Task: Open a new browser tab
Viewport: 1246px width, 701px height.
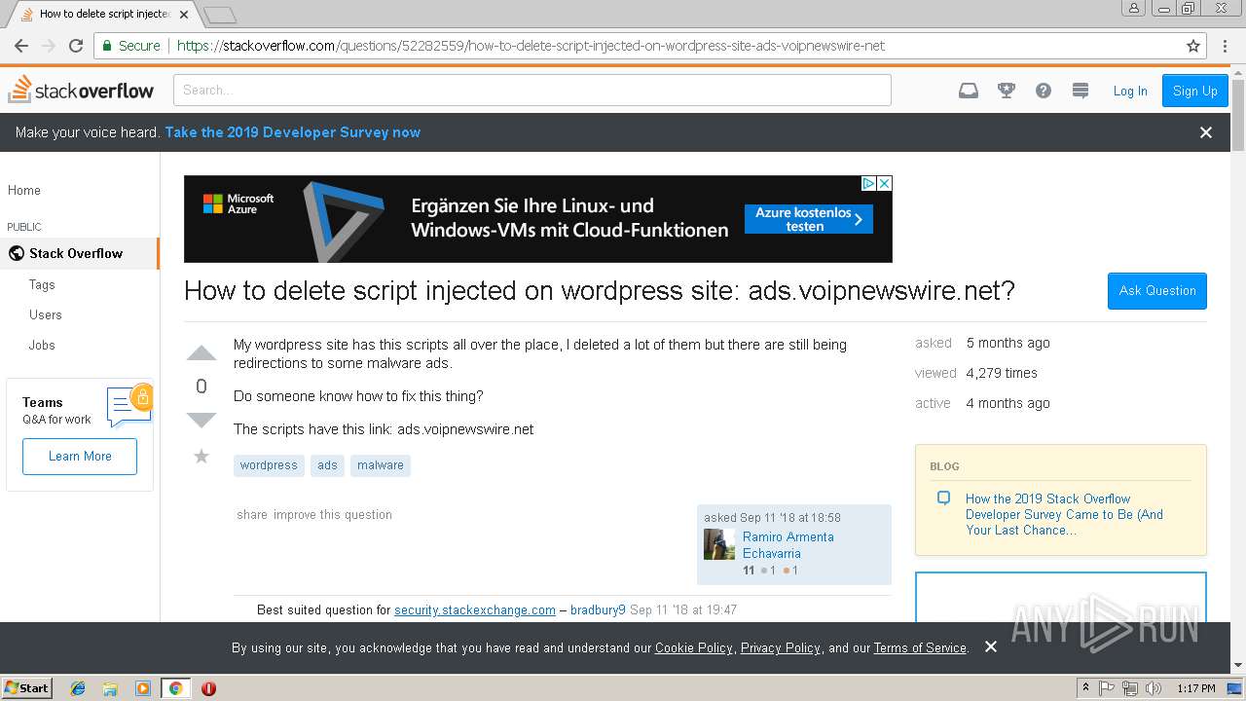Action: 220,15
